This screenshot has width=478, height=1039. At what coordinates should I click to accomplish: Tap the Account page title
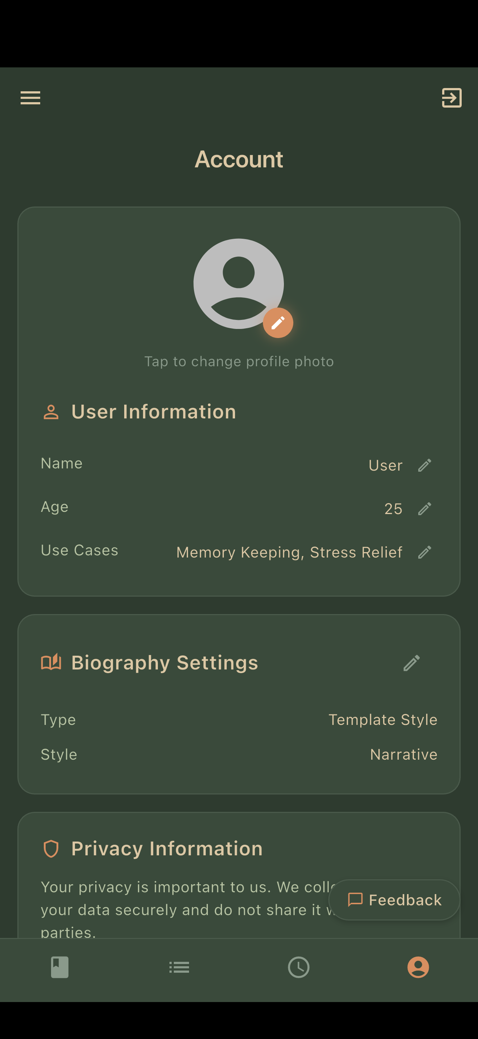pyautogui.click(x=239, y=159)
